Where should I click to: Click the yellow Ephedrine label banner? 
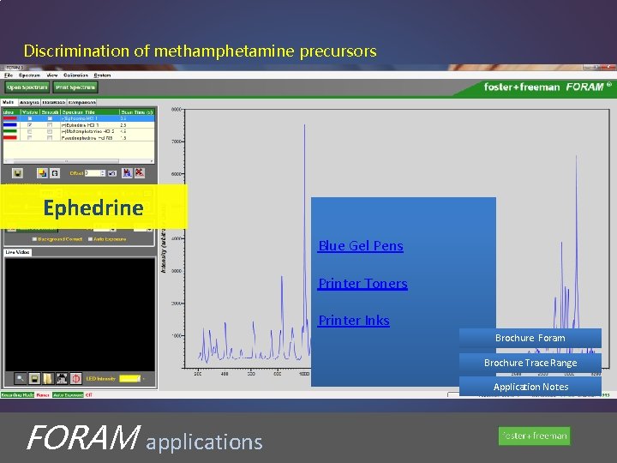pyautogui.click(x=93, y=207)
